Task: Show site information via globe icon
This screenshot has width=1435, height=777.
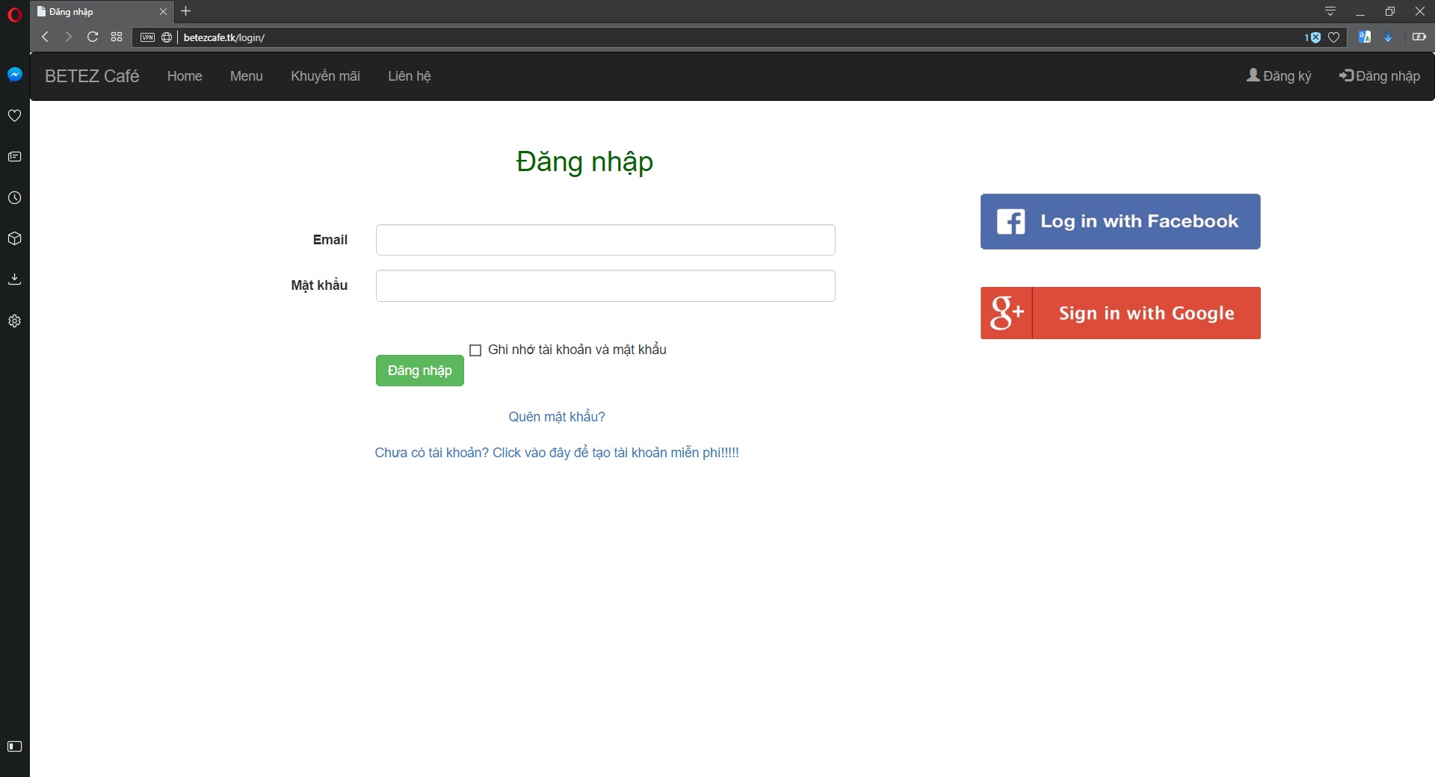Action: coord(167,37)
